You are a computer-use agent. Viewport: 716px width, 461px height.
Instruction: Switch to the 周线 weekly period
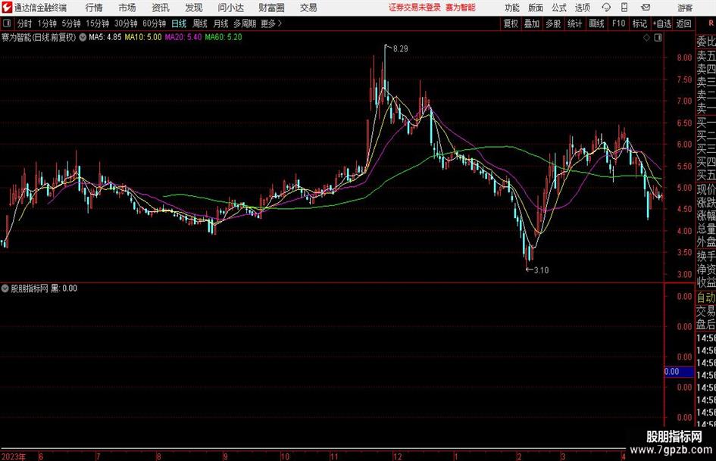point(200,23)
